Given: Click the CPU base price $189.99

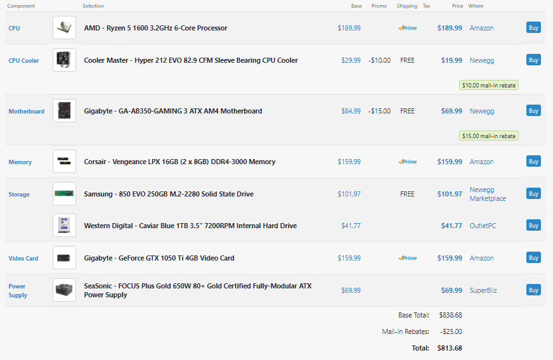Looking at the screenshot, I should point(349,29).
